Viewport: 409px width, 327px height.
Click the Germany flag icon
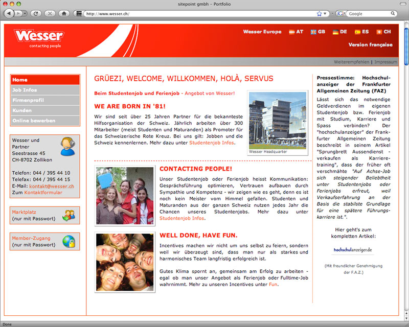(335, 32)
